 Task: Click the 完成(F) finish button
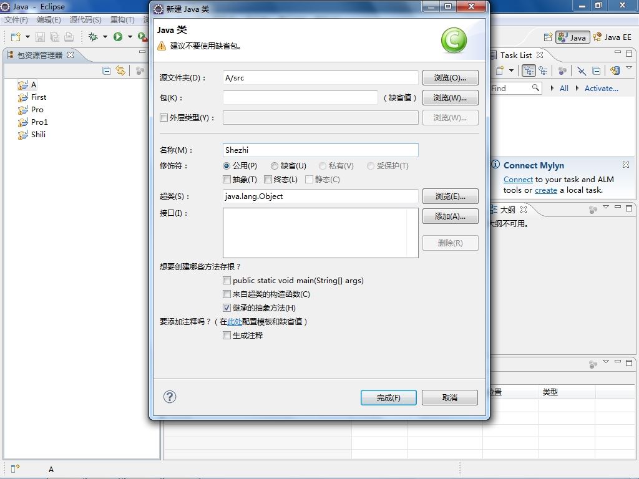[388, 397]
